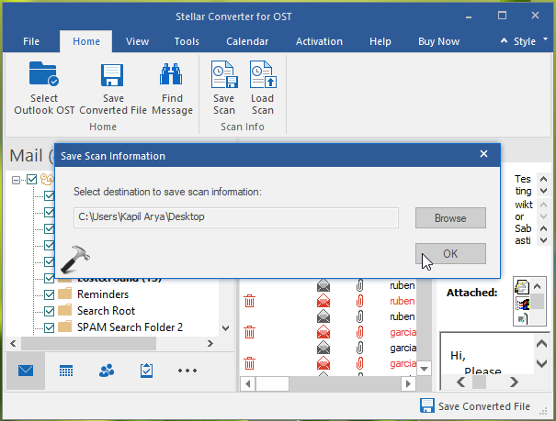Open the first attachment icon in Attached list
The height and width of the screenshot is (421, 556).
522,286
